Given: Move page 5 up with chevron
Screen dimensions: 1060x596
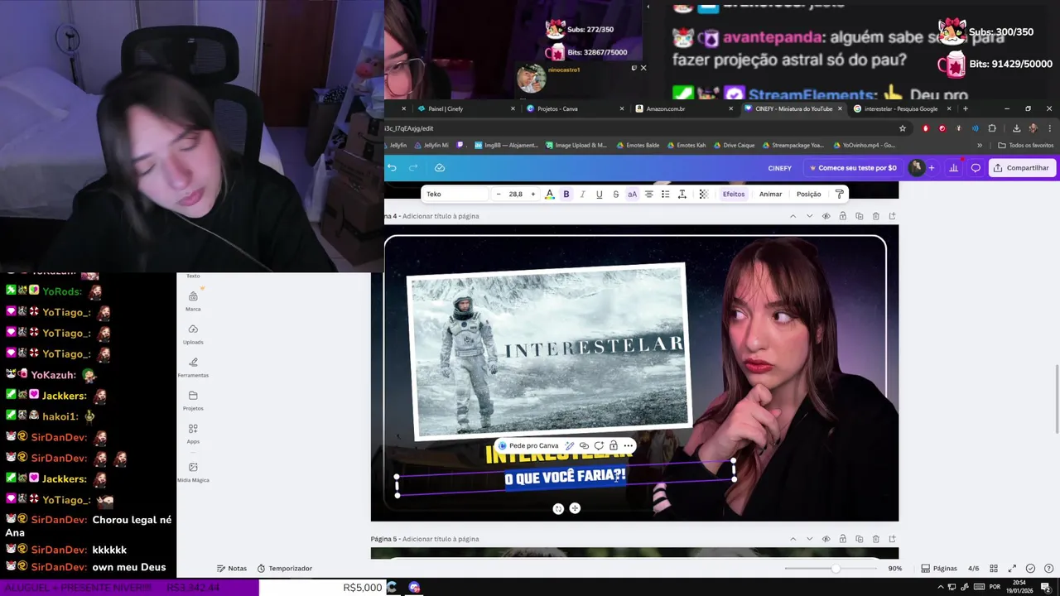Looking at the screenshot, I should pos(793,539).
